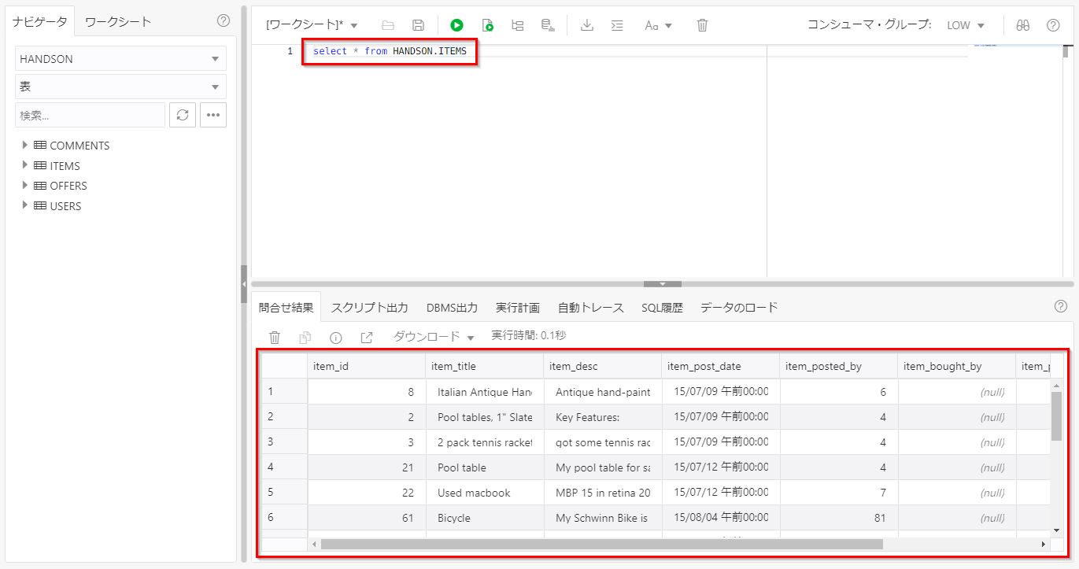Viewport: 1079px width, 569px height.
Task: Click the Run Script icon
Action: pyautogui.click(x=487, y=25)
